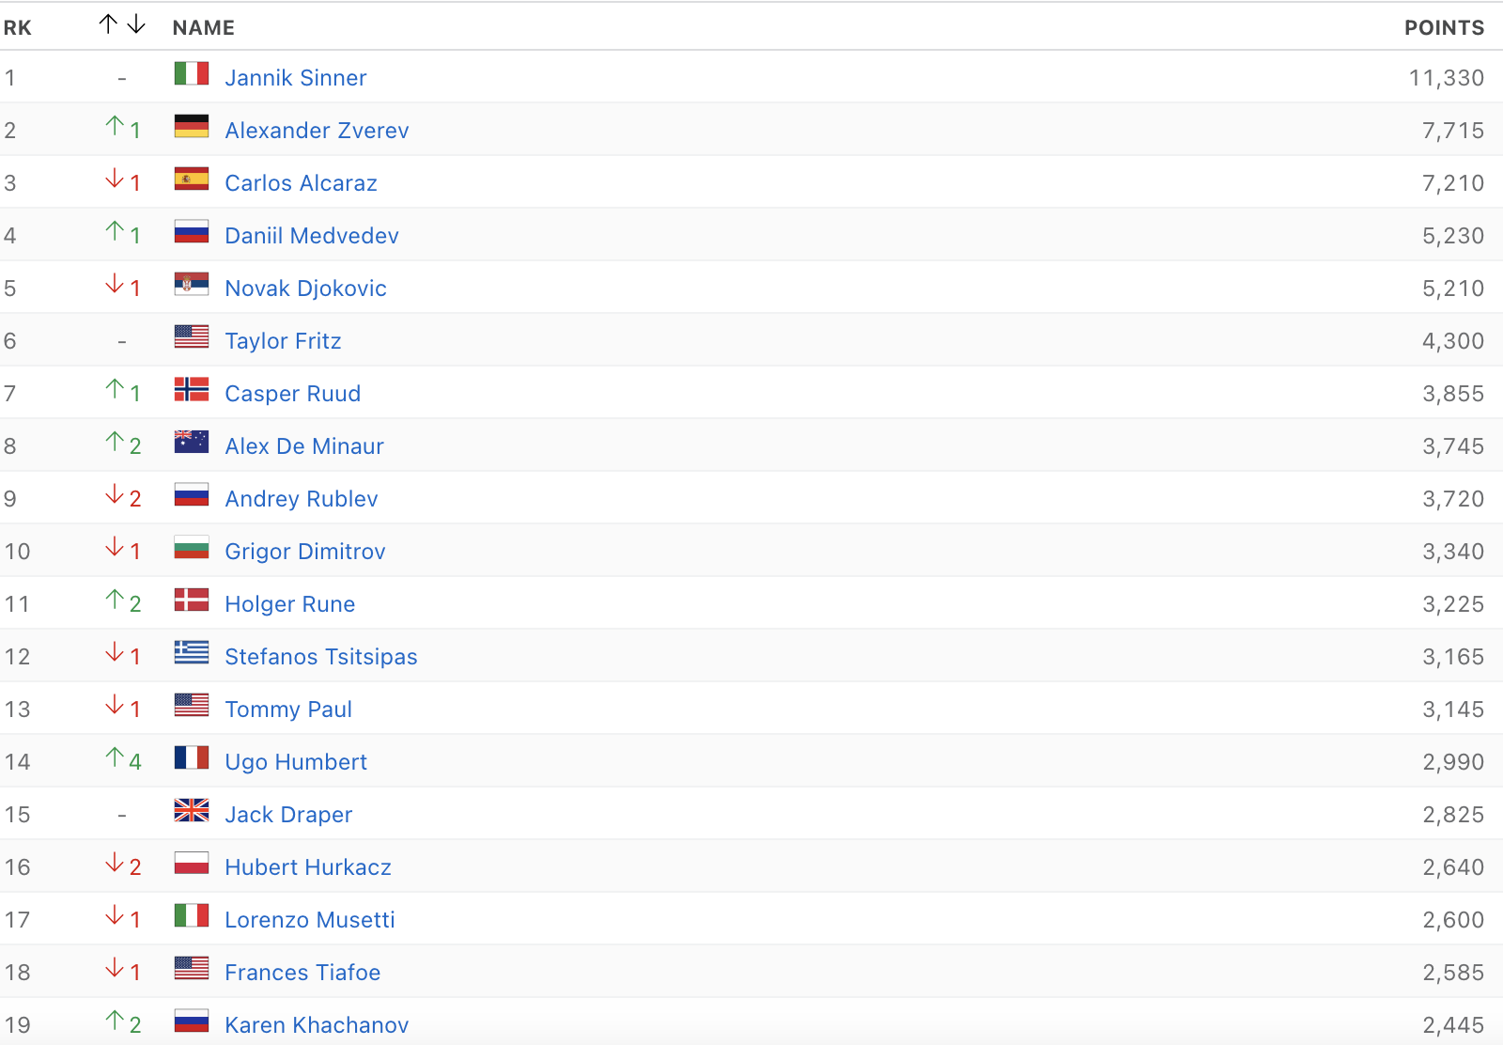Click the UK flag next to Jack Draper
This screenshot has height=1045, width=1503.
click(x=191, y=811)
